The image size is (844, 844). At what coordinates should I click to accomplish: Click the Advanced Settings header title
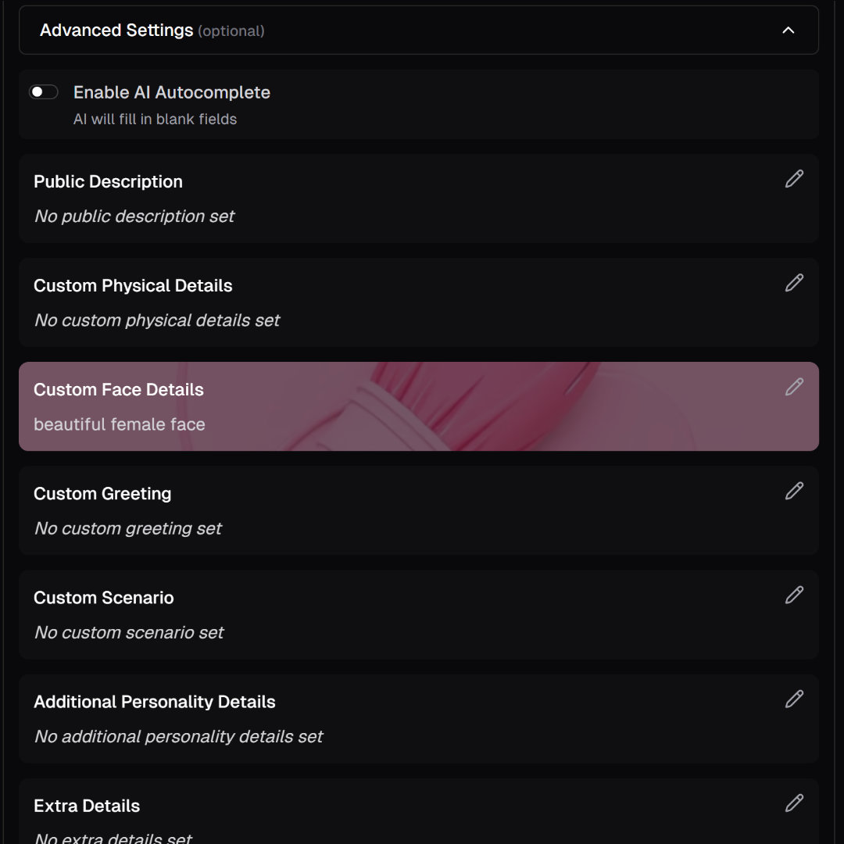click(x=116, y=30)
